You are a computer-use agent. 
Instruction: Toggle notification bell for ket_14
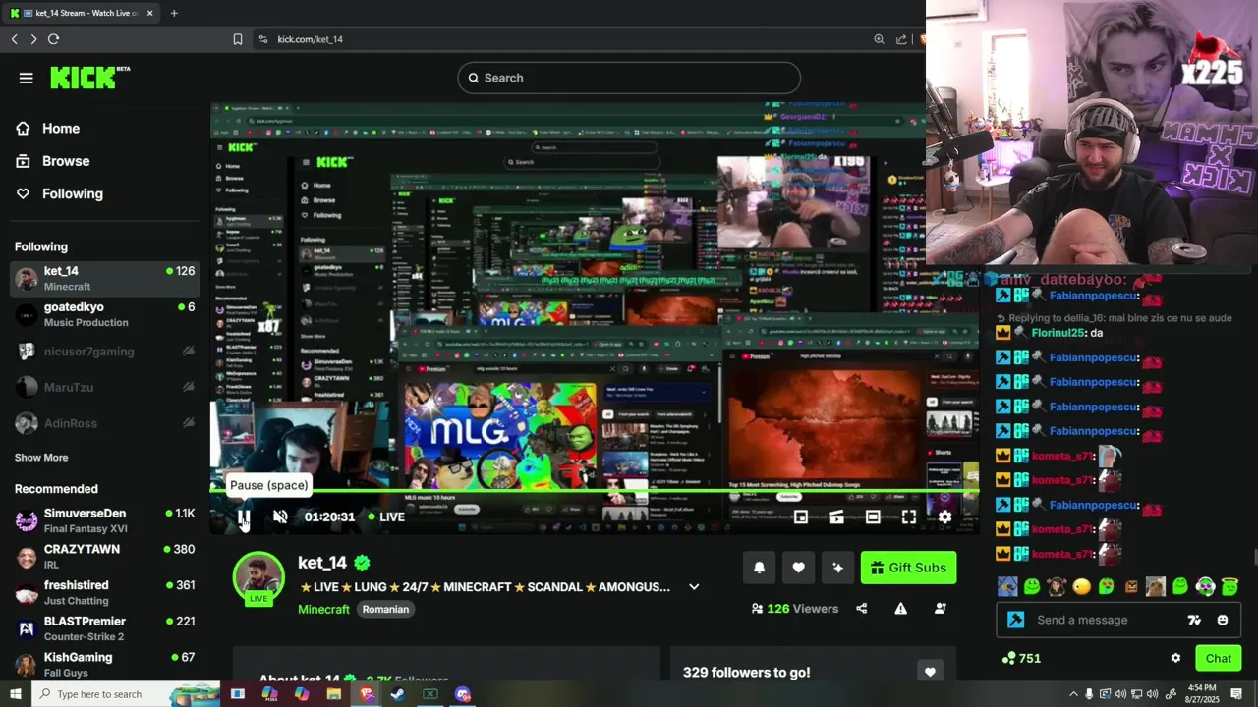point(759,568)
